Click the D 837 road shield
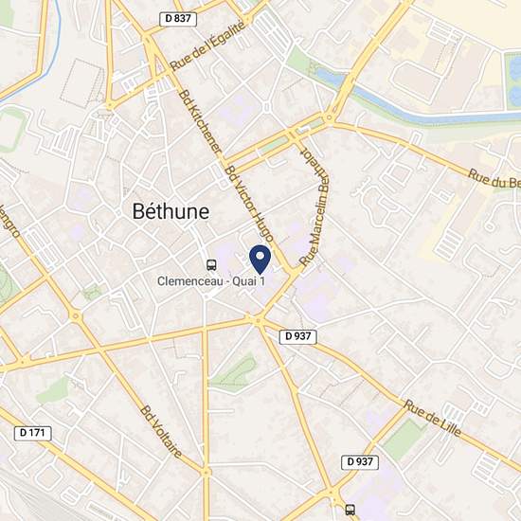The image size is (521, 521). coord(178,19)
